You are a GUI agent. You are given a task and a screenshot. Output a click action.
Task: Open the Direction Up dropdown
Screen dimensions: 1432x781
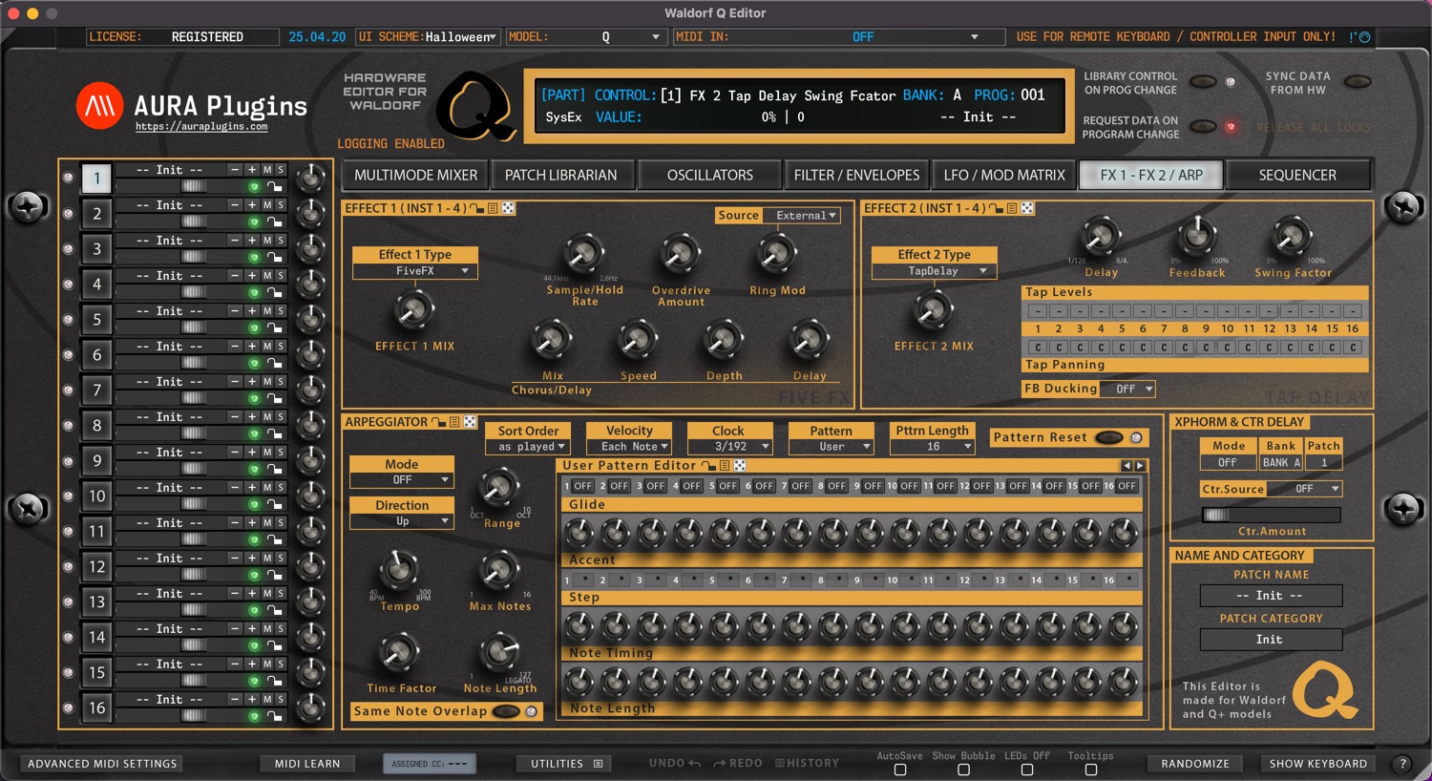tap(402, 521)
